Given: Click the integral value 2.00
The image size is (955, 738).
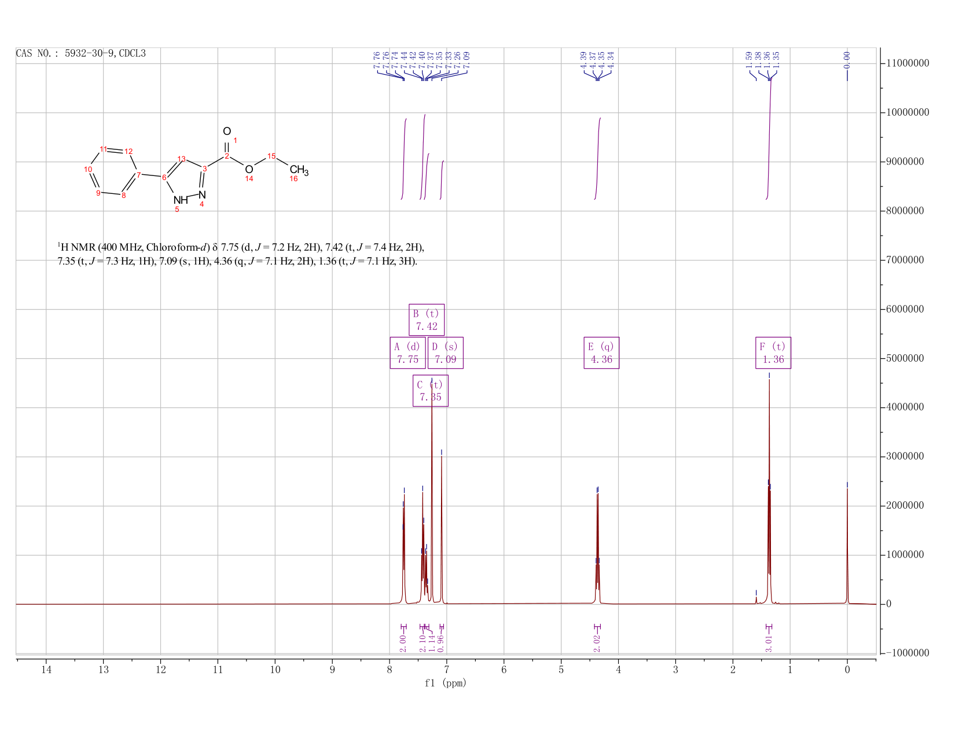Looking at the screenshot, I should (403, 643).
